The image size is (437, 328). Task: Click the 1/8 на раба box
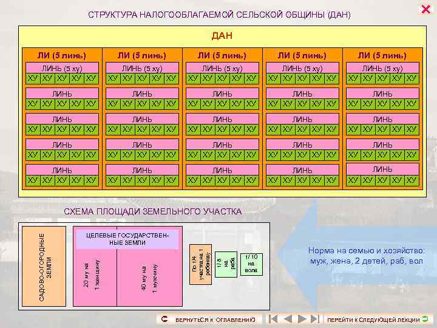click(x=226, y=264)
